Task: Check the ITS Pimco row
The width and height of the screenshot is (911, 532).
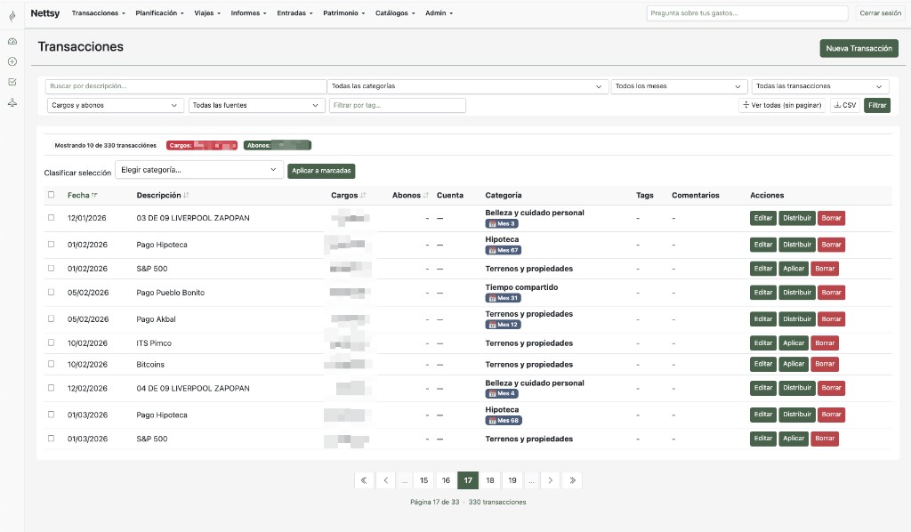Action: (51, 343)
